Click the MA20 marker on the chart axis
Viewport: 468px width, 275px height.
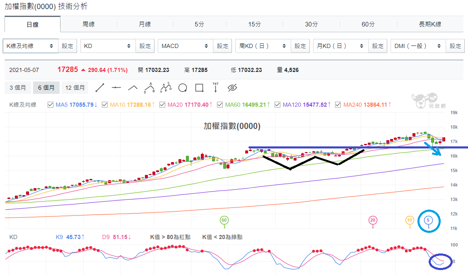[372, 220]
